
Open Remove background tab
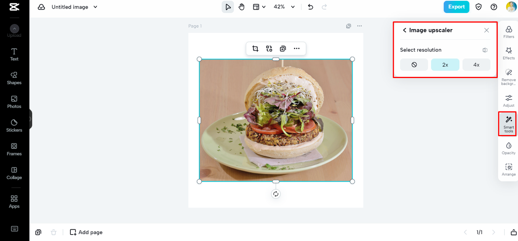(x=509, y=77)
